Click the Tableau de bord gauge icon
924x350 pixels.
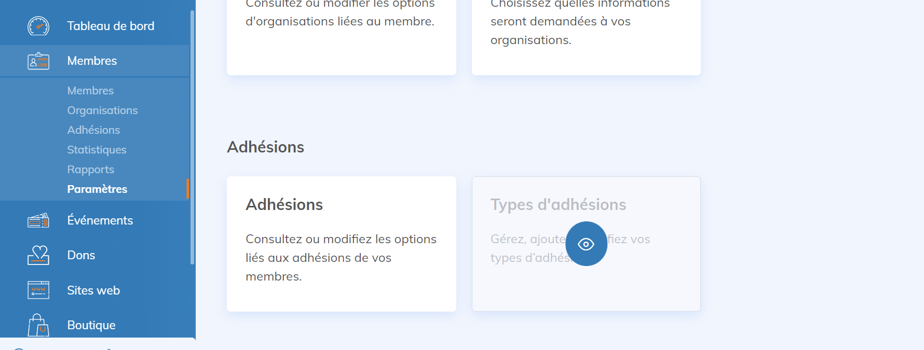point(38,26)
